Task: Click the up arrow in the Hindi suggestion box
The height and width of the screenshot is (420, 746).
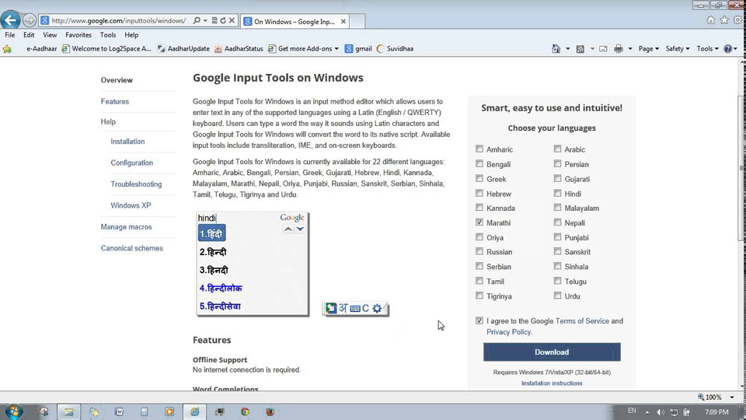Action: tap(288, 229)
